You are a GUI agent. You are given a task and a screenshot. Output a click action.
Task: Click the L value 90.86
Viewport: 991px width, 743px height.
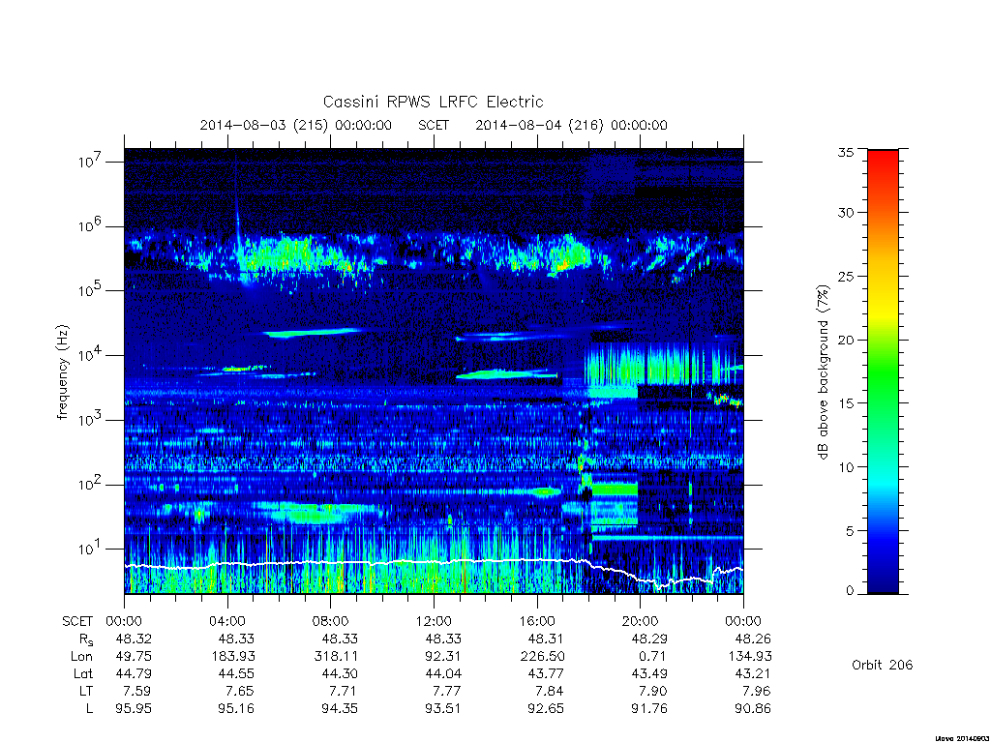coord(753,709)
